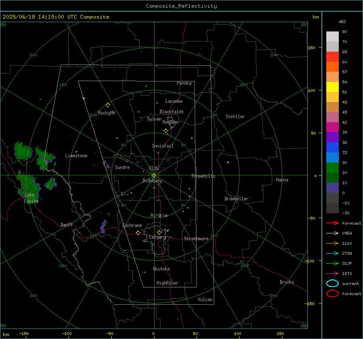Select the 65 dBZ red swatch

[x=332, y=56]
